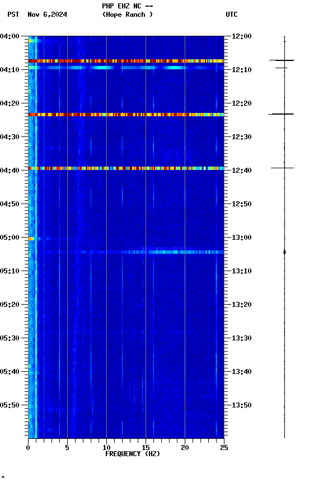Click the PST time label '04:20'
This screenshot has height=483, width=309.
click(x=10, y=103)
